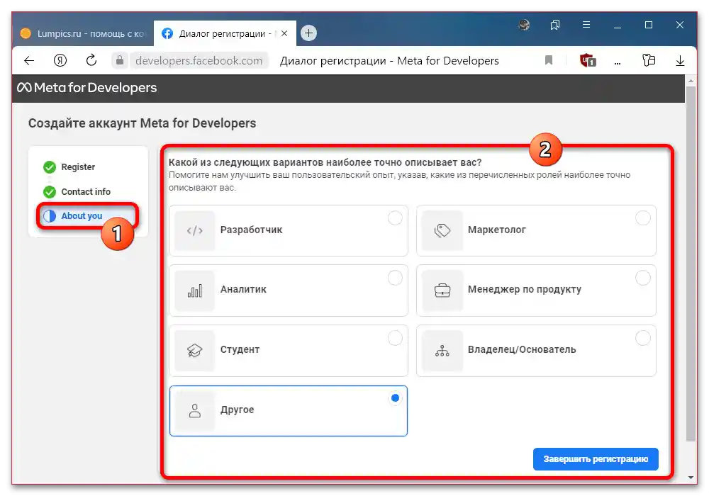Select the Маркетолог radio button
Viewport: 709px width, 496px height.
point(643,218)
